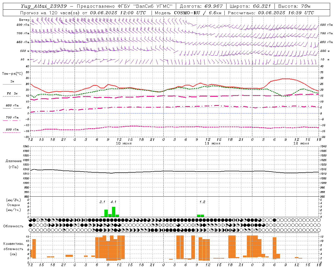Click the Td 2м dew point legend entry
The width and height of the screenshot is (334, 267).
12,93
